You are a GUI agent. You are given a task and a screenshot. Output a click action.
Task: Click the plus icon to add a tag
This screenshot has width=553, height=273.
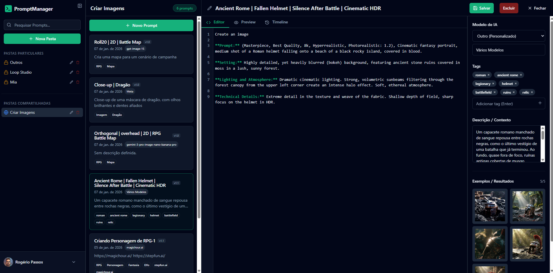click(x=540, y=103)
